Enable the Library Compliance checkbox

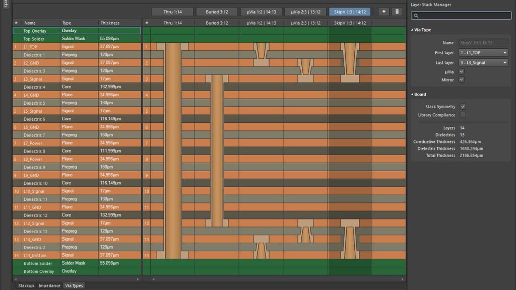tap(463, 115)
